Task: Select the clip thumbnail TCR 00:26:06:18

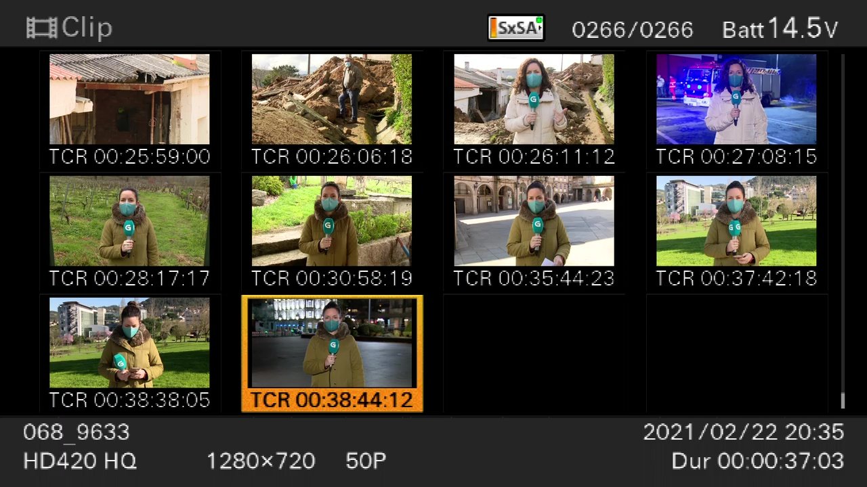Action: (332, 110)
